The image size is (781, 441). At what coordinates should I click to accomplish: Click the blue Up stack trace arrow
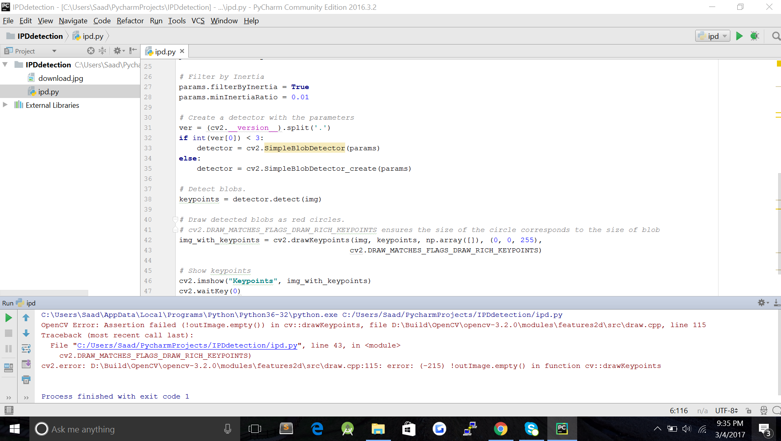pos(26,318)
